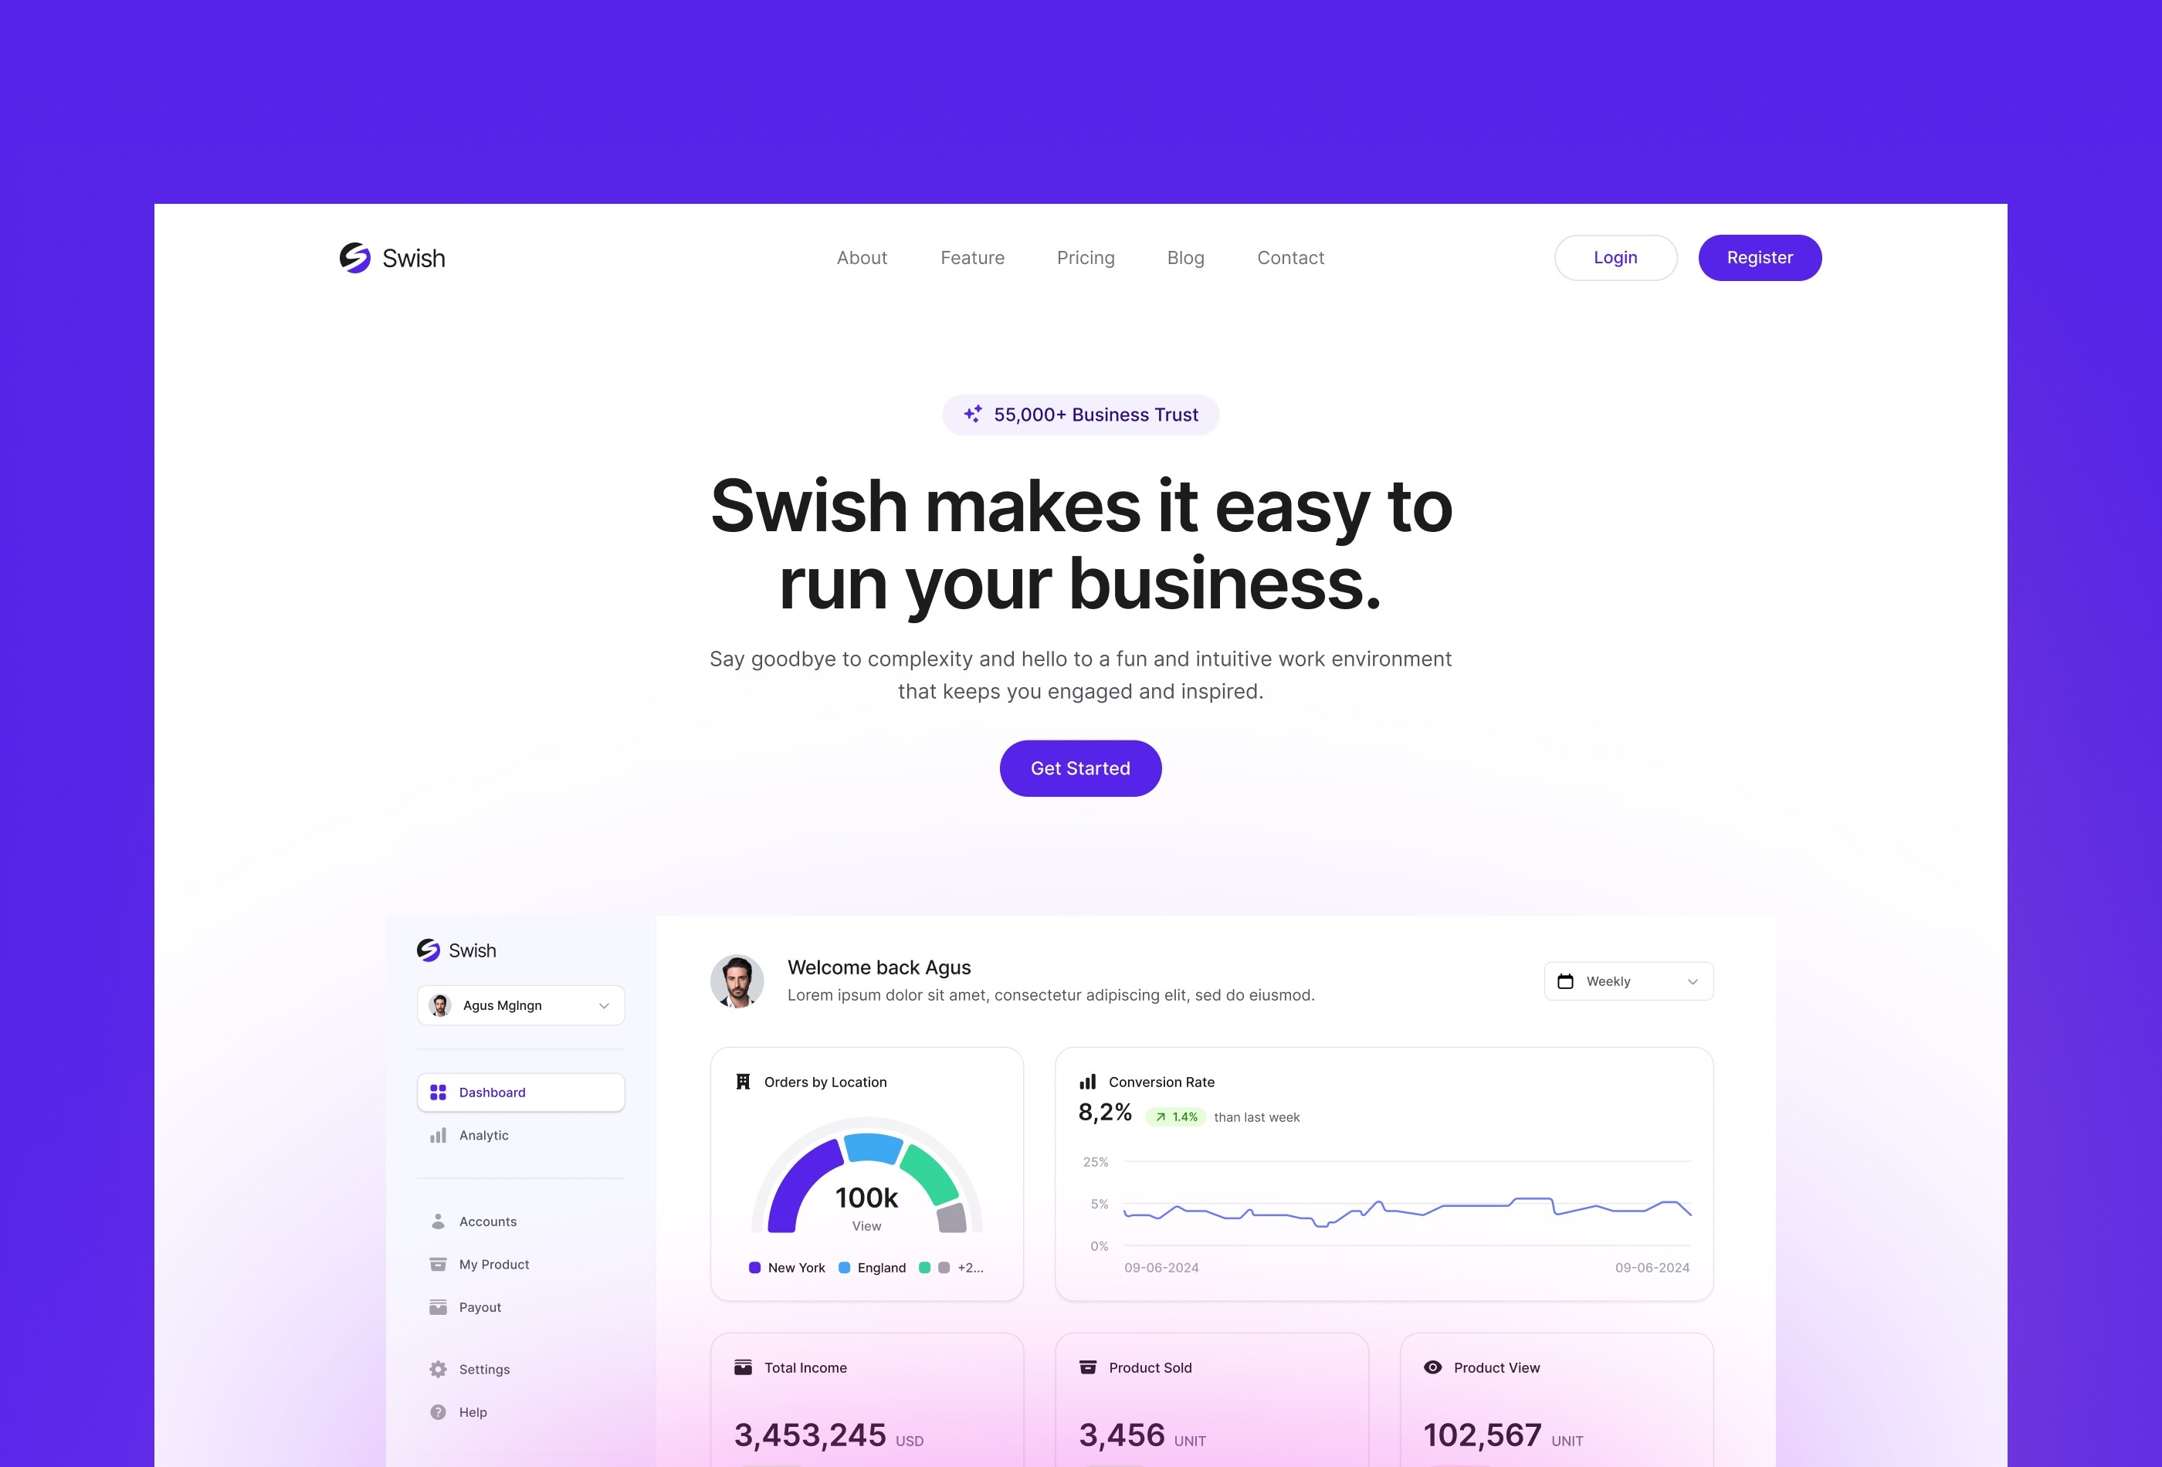The image size is (2162, 1467).
Task: Click the Payout icon in sidebar
Action: pyautogui.click(x=439, y=1306)
